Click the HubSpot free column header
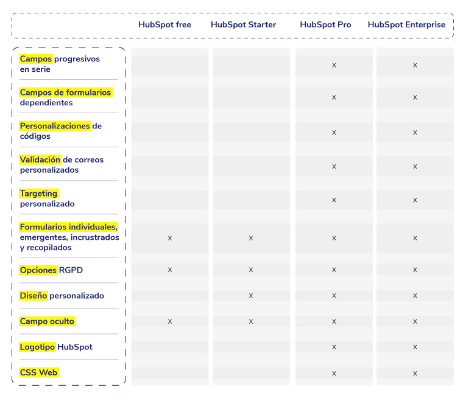 click(164, 25)
